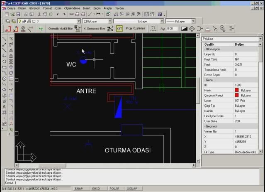Select the rectangle drawing tool

point(4,67)
